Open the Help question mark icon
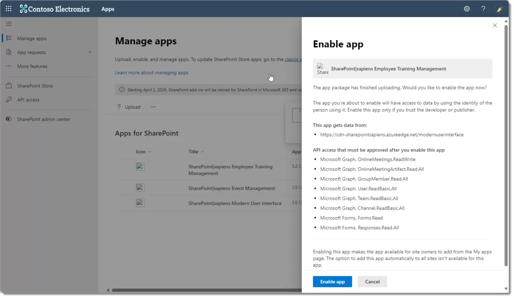 pyautogui.click(x=483, y=9)
